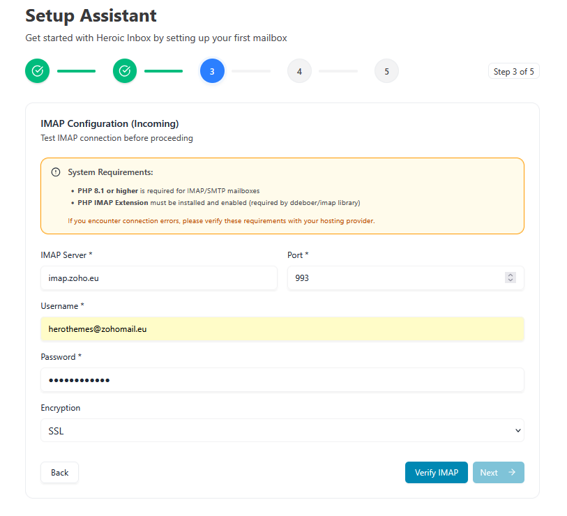567x516 pixels.
Task: Click the "Step 3 of 5" badge
Action: tap(514, 71)
